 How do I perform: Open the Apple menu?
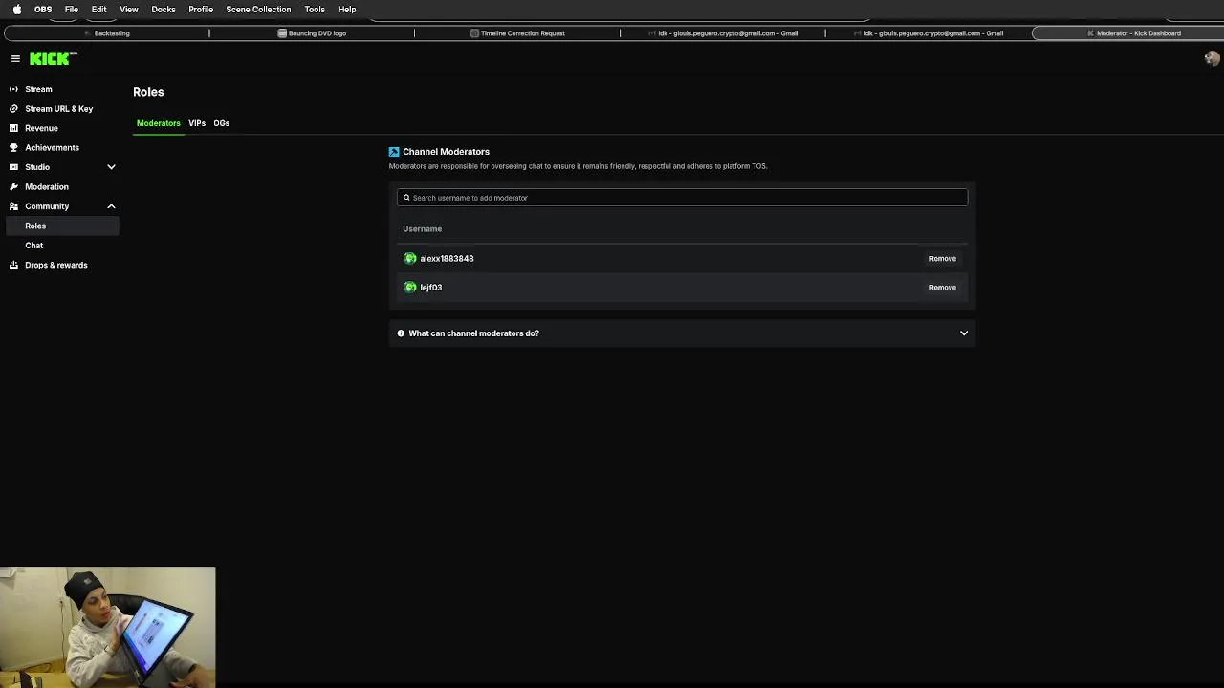point(16,10)
